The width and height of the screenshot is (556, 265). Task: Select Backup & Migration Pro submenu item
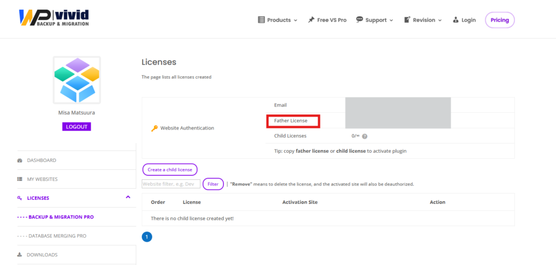pyautogui.click(x=55, y=217)
